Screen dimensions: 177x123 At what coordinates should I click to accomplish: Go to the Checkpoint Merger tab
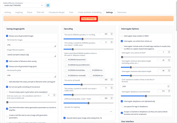pos(57,12)
